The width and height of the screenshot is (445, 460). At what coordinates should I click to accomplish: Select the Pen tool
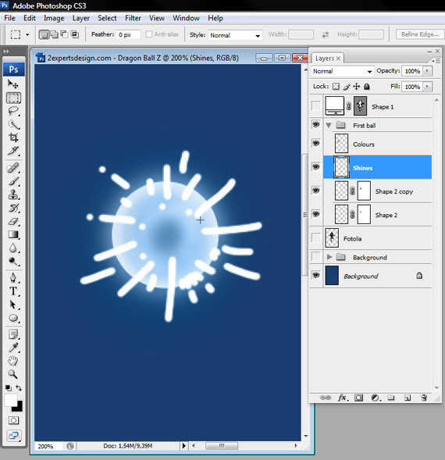pyautogui.click(x=13, y=277)
